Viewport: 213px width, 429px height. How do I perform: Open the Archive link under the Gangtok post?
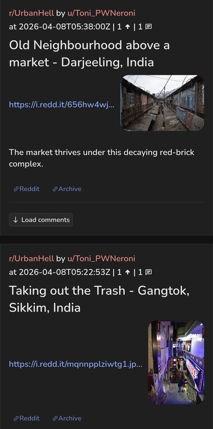click(x=67, y=418)
